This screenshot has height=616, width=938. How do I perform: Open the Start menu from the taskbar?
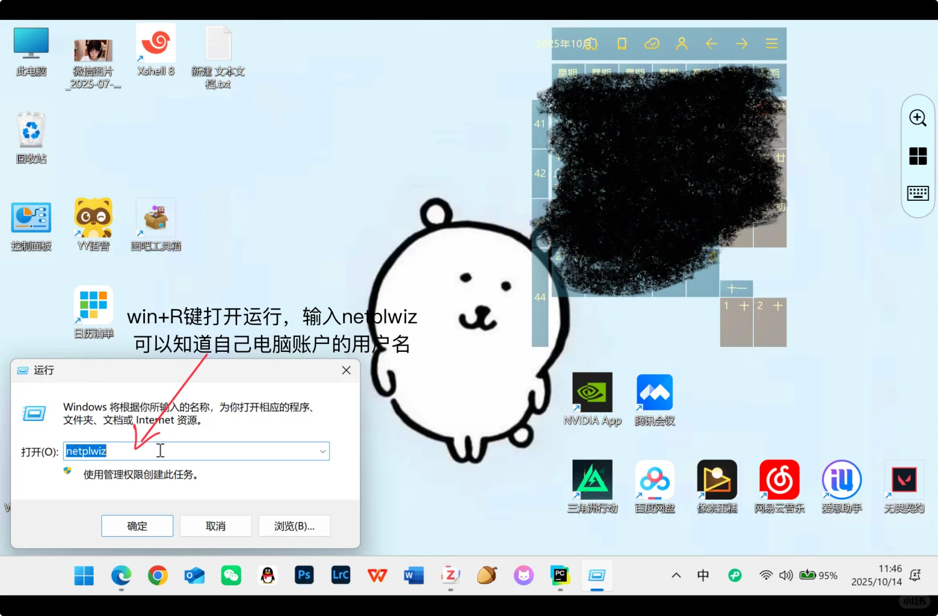[83, 575]
